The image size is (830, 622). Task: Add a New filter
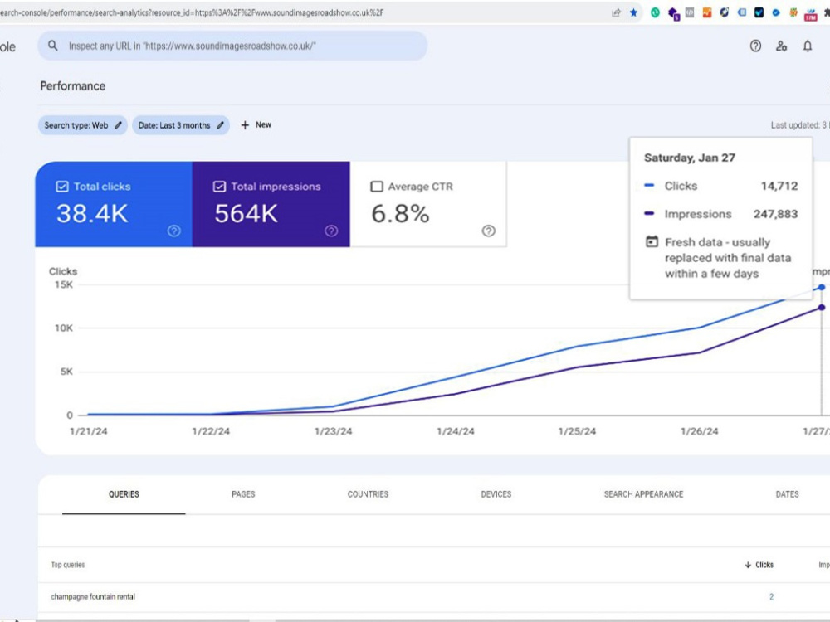point(256,125)
